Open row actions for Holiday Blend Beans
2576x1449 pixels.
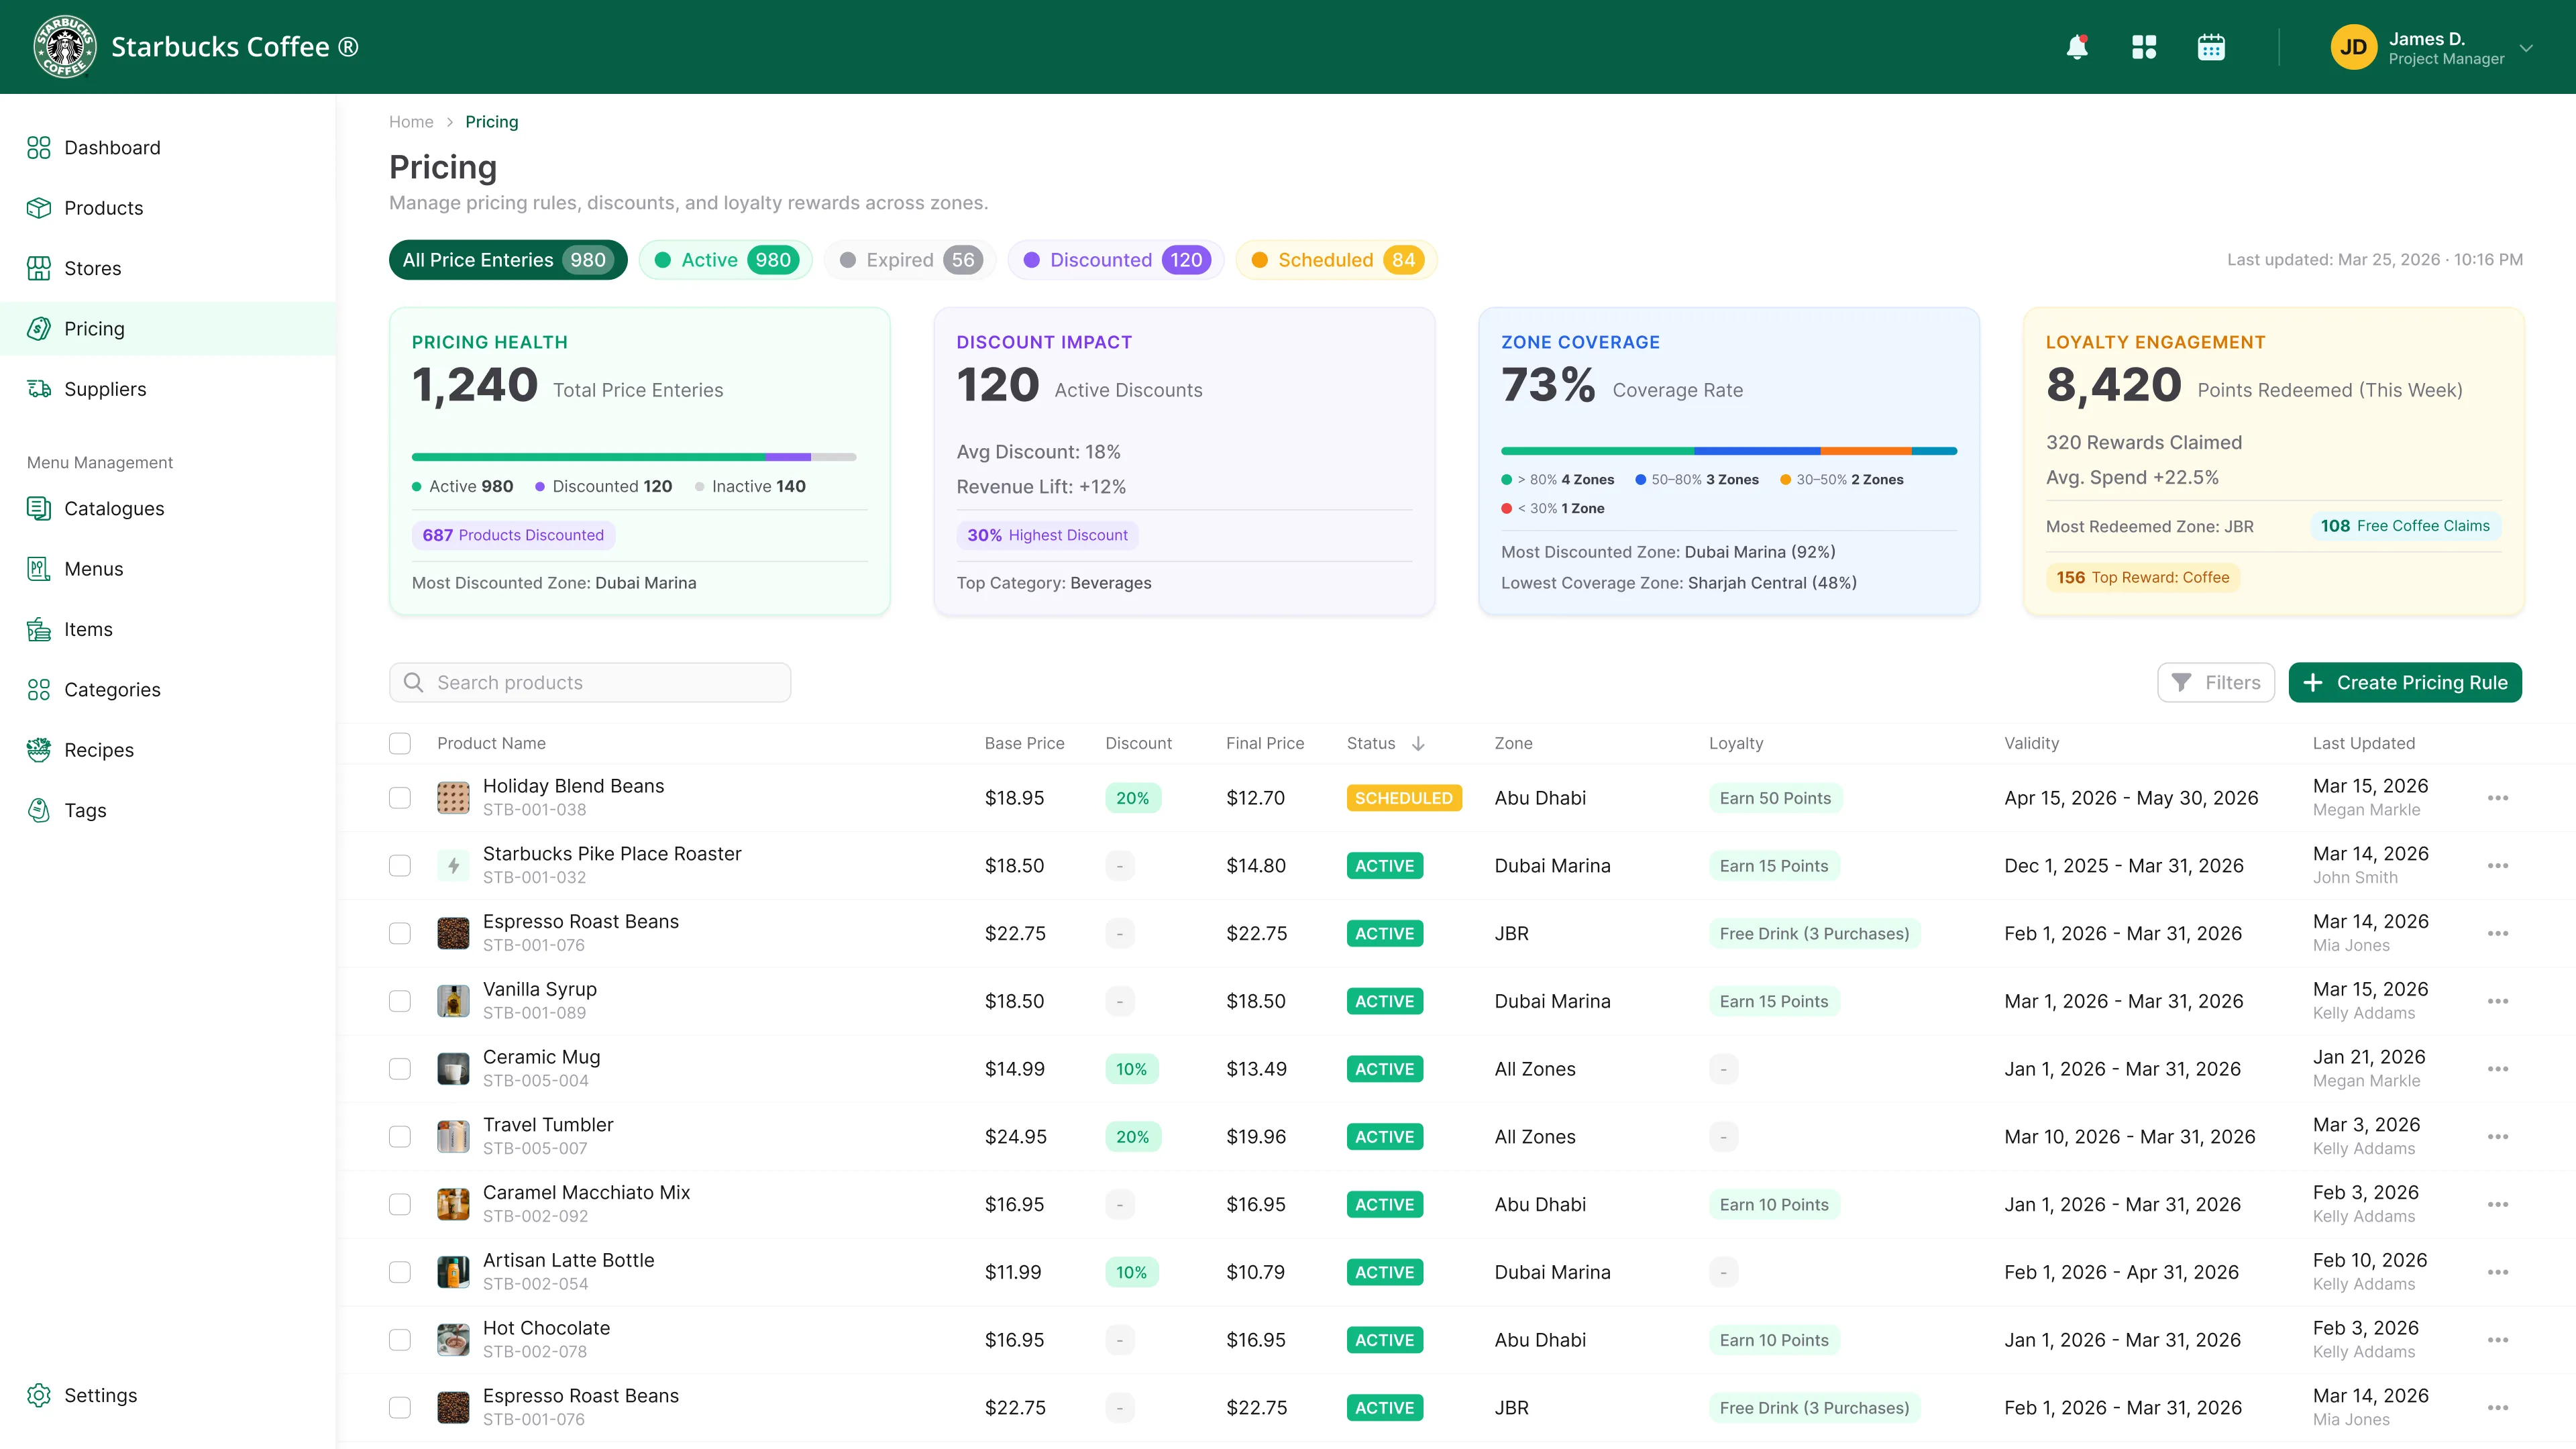[x=2497, y=798]
